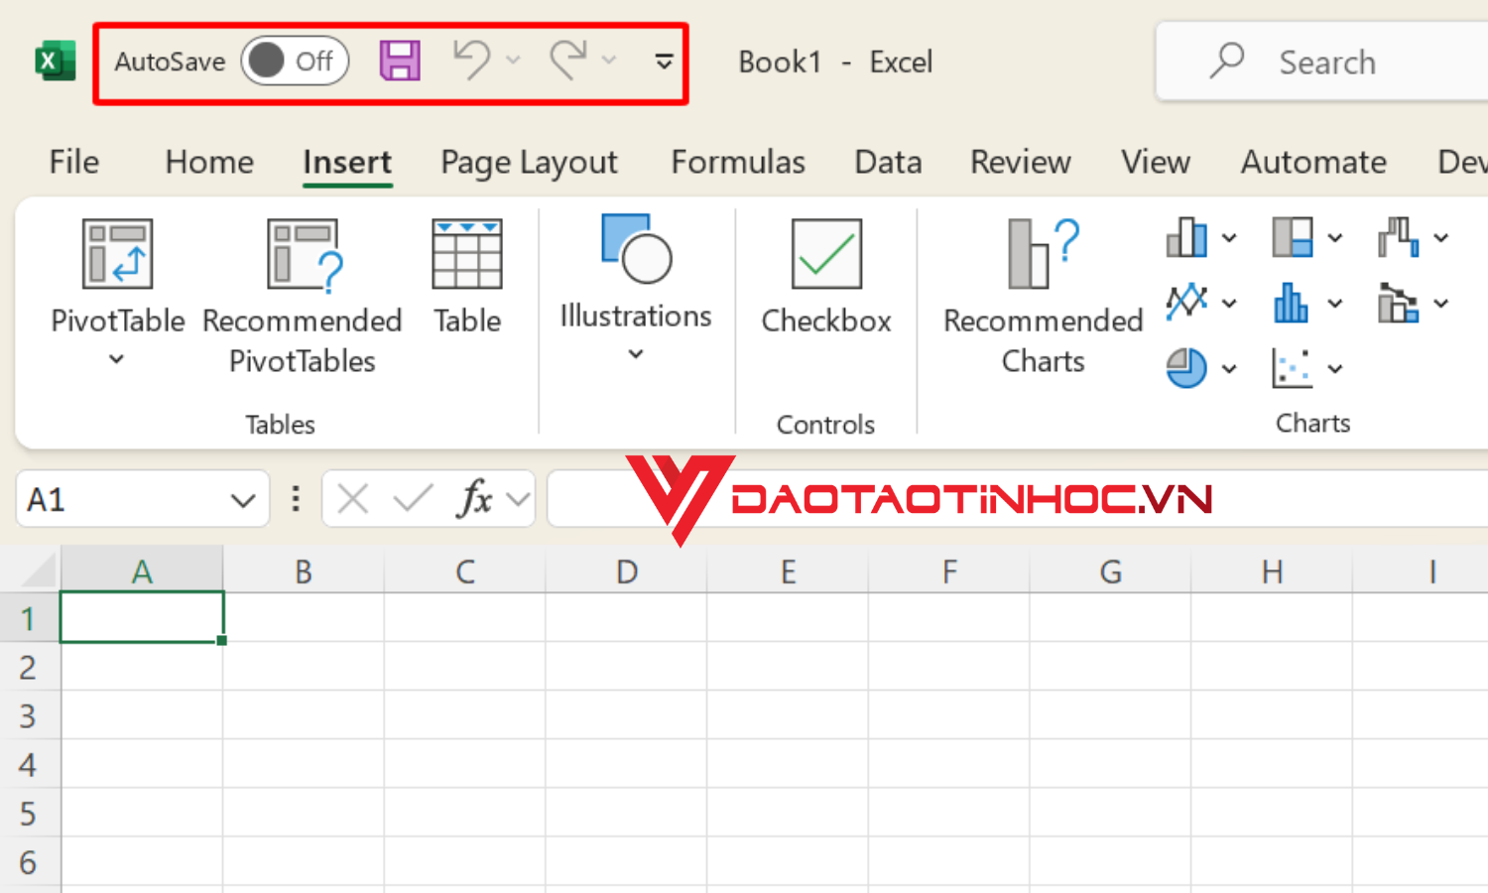The height and width of the screenshot is (893, 1488).
Task: Expand the Illustrations dropdown
Action: tap(635, 353)
